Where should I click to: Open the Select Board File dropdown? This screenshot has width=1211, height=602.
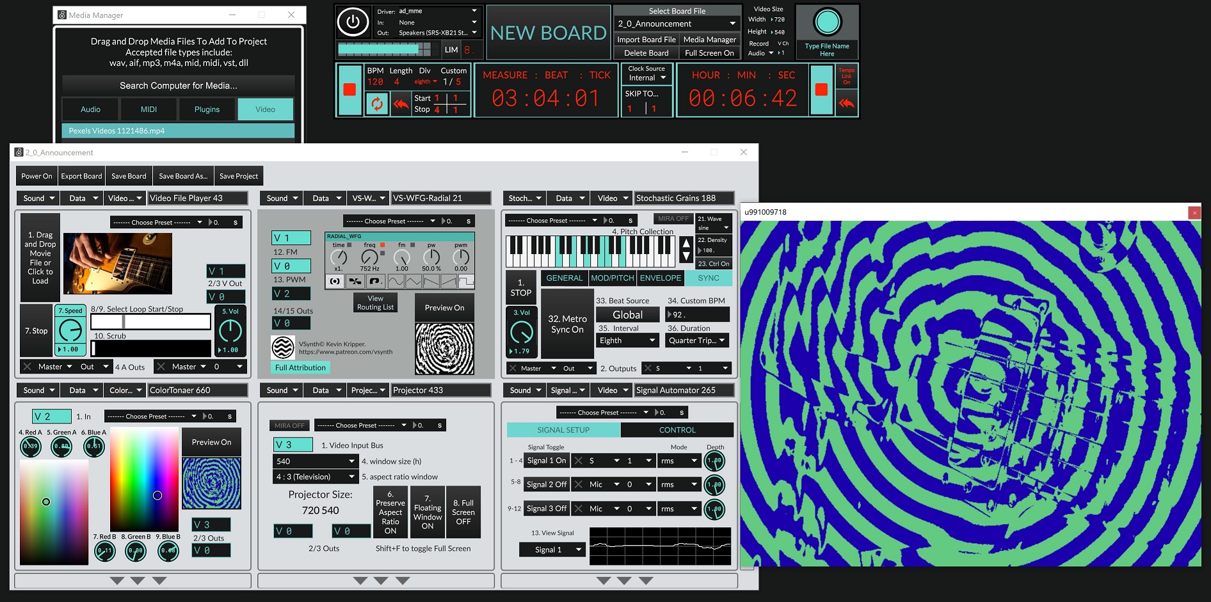pos(677,24)
